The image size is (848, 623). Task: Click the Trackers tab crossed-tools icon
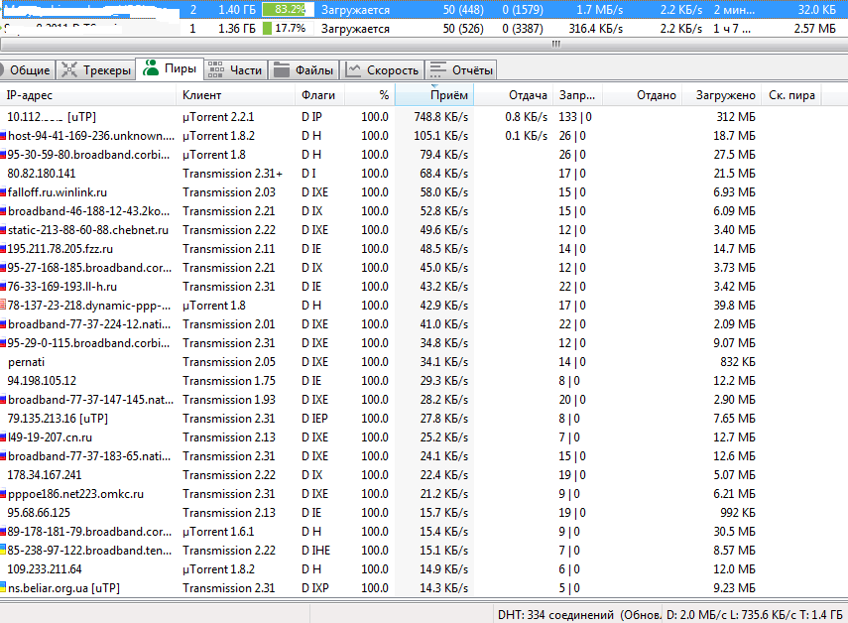69,70
